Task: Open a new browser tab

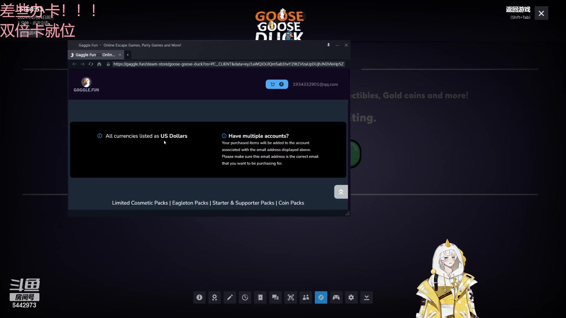Action: pos(128,55)
